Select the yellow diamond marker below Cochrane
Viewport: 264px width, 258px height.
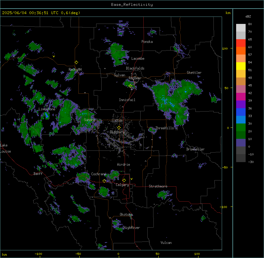tap(104, 181)
